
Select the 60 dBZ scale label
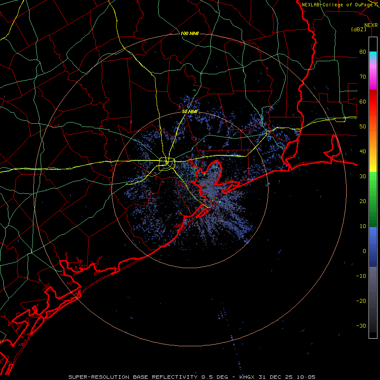pos(363,101)
